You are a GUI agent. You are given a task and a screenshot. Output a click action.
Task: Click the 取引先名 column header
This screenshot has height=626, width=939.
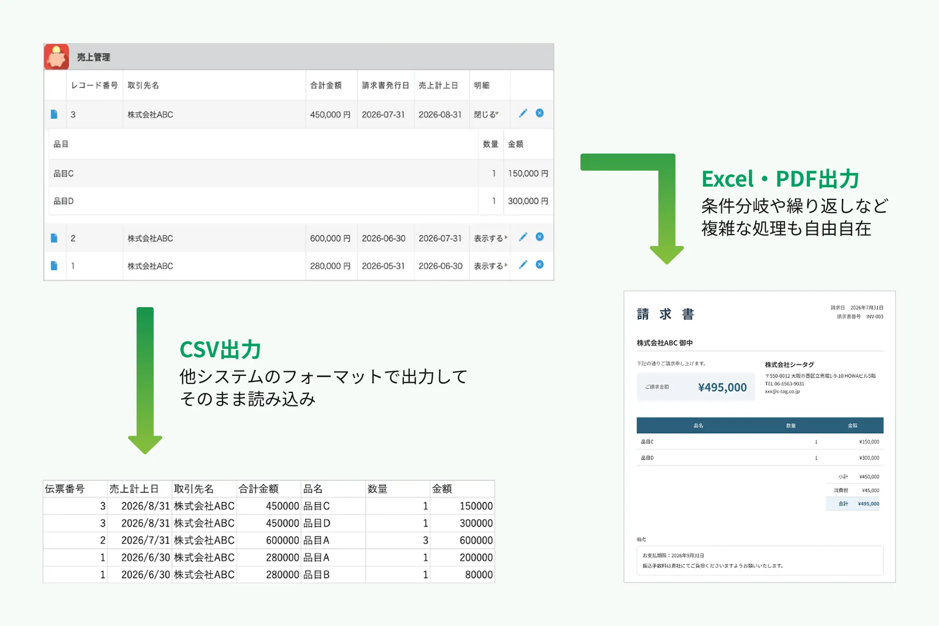click(144, 85)
